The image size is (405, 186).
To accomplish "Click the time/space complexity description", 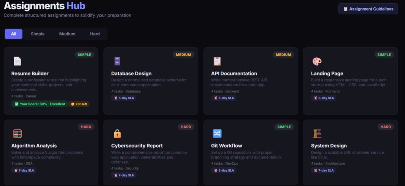I will [x=47, y=155].
